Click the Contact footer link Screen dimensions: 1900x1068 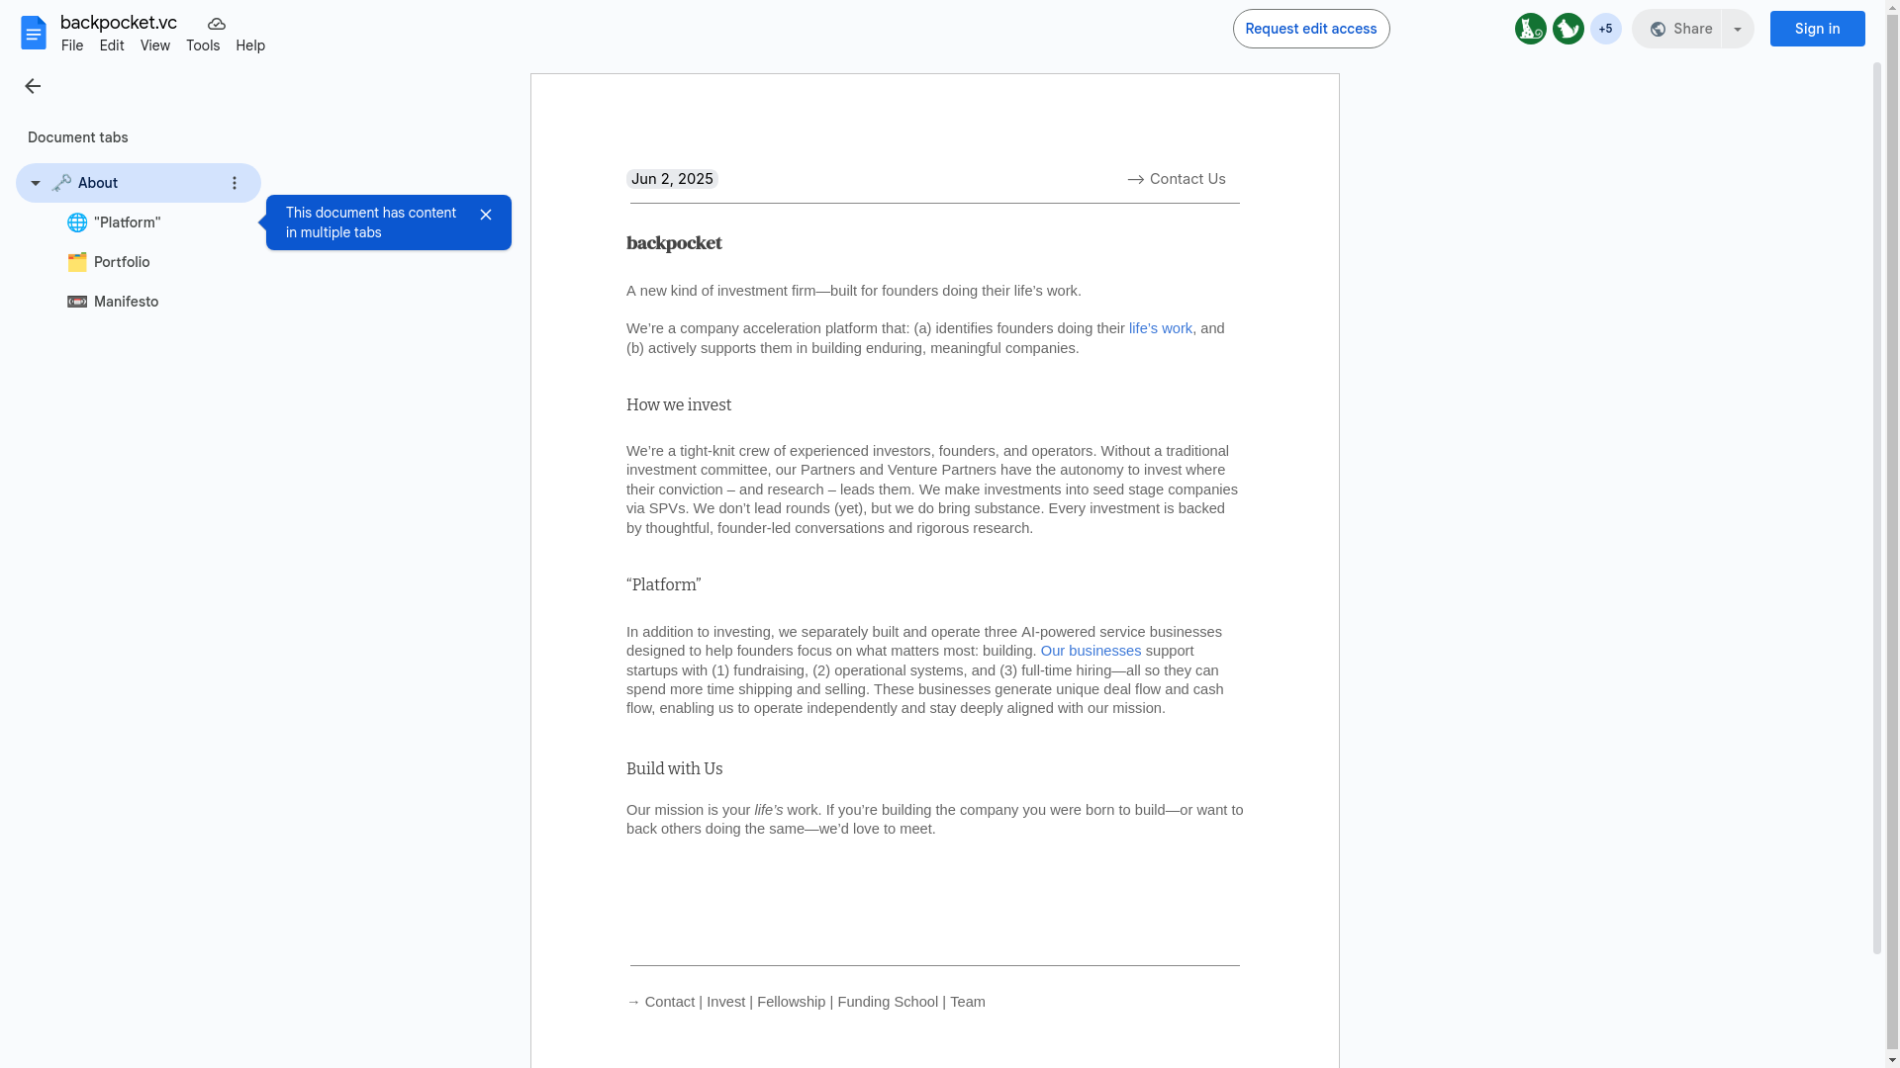pyautogui.click(x=670, y=1002)
